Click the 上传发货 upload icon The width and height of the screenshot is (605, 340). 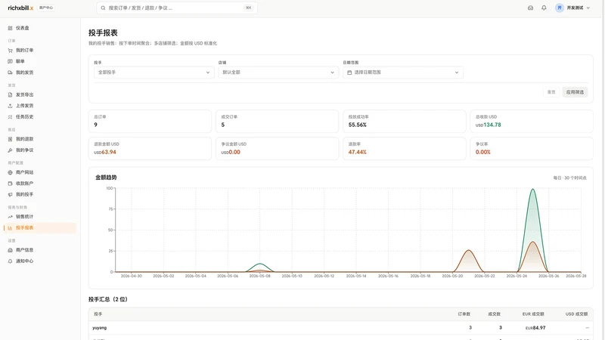10,106
